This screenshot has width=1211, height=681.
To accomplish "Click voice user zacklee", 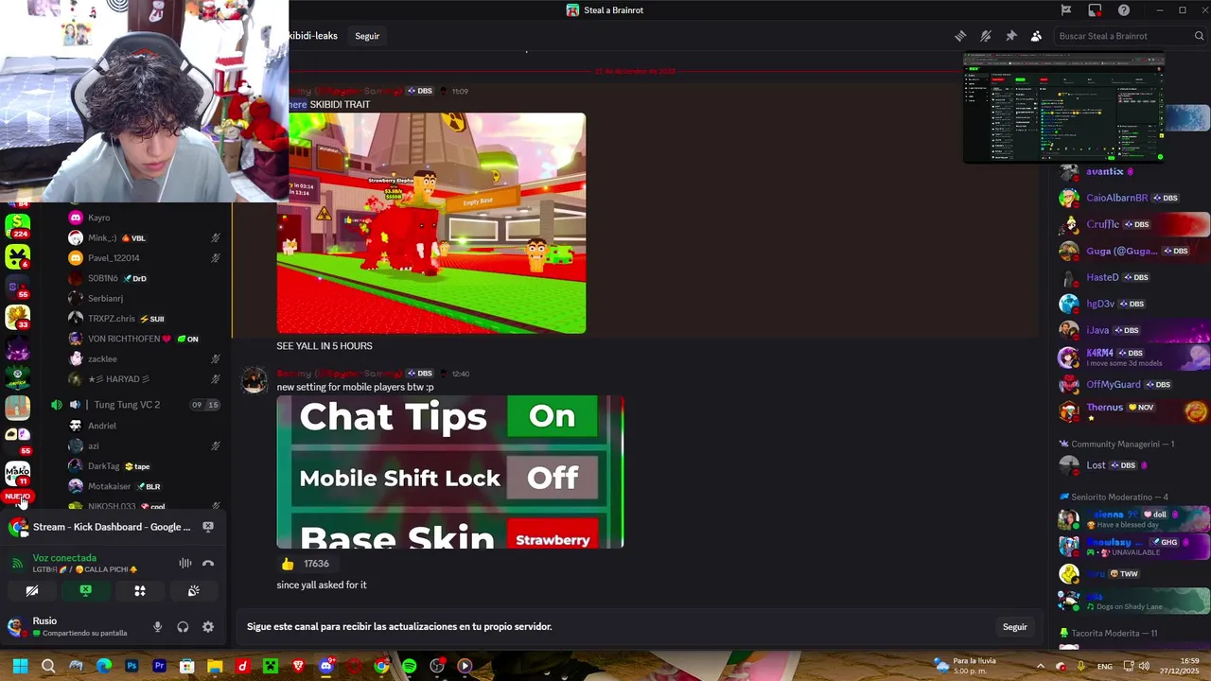I will pyautogui.click(x=102, y=358).
